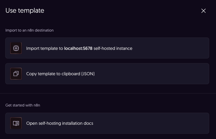Import template to localhost:5678 self-hosted instance

107,48
